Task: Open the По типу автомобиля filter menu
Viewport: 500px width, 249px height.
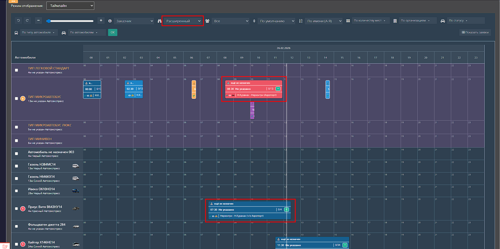Action: (38, 33)
